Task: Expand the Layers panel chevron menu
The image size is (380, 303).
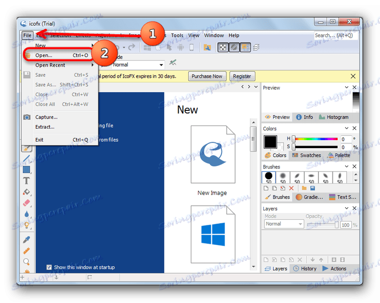Action: pyautogui.click(x=347, y=208)
